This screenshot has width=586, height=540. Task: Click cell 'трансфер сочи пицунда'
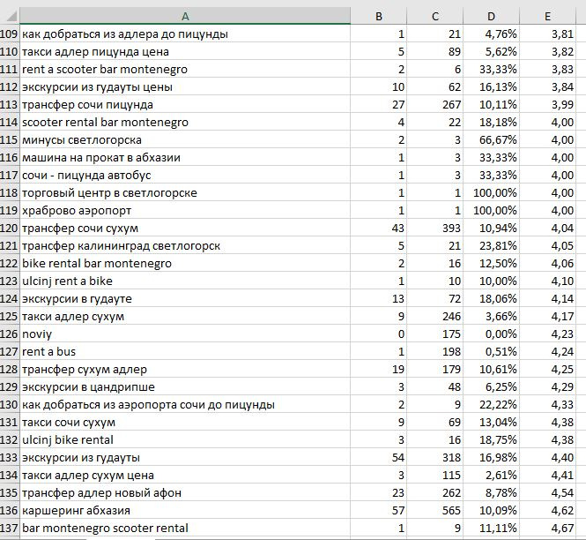click(x=185, y=104)
